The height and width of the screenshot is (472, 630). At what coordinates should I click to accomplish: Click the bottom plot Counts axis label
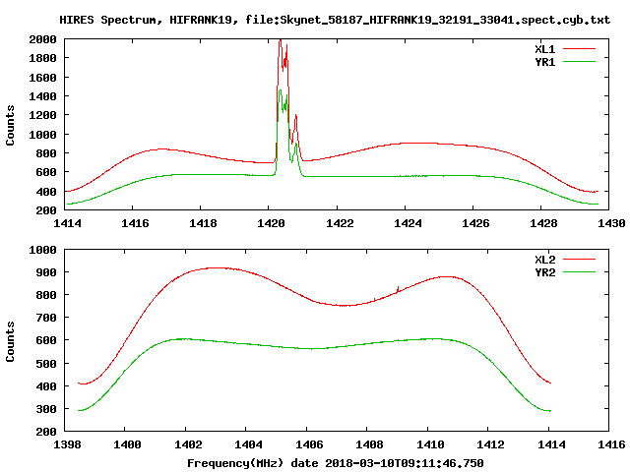tap(10, 341)
